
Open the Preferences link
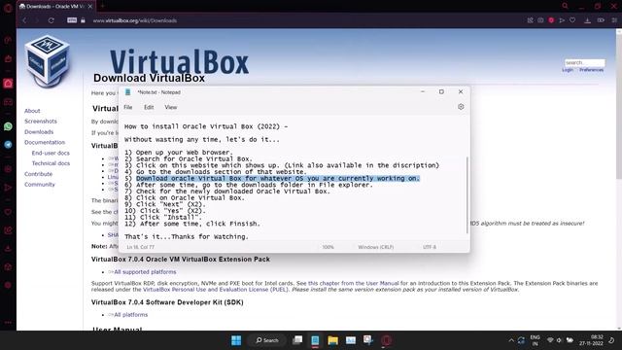point(591,70)
